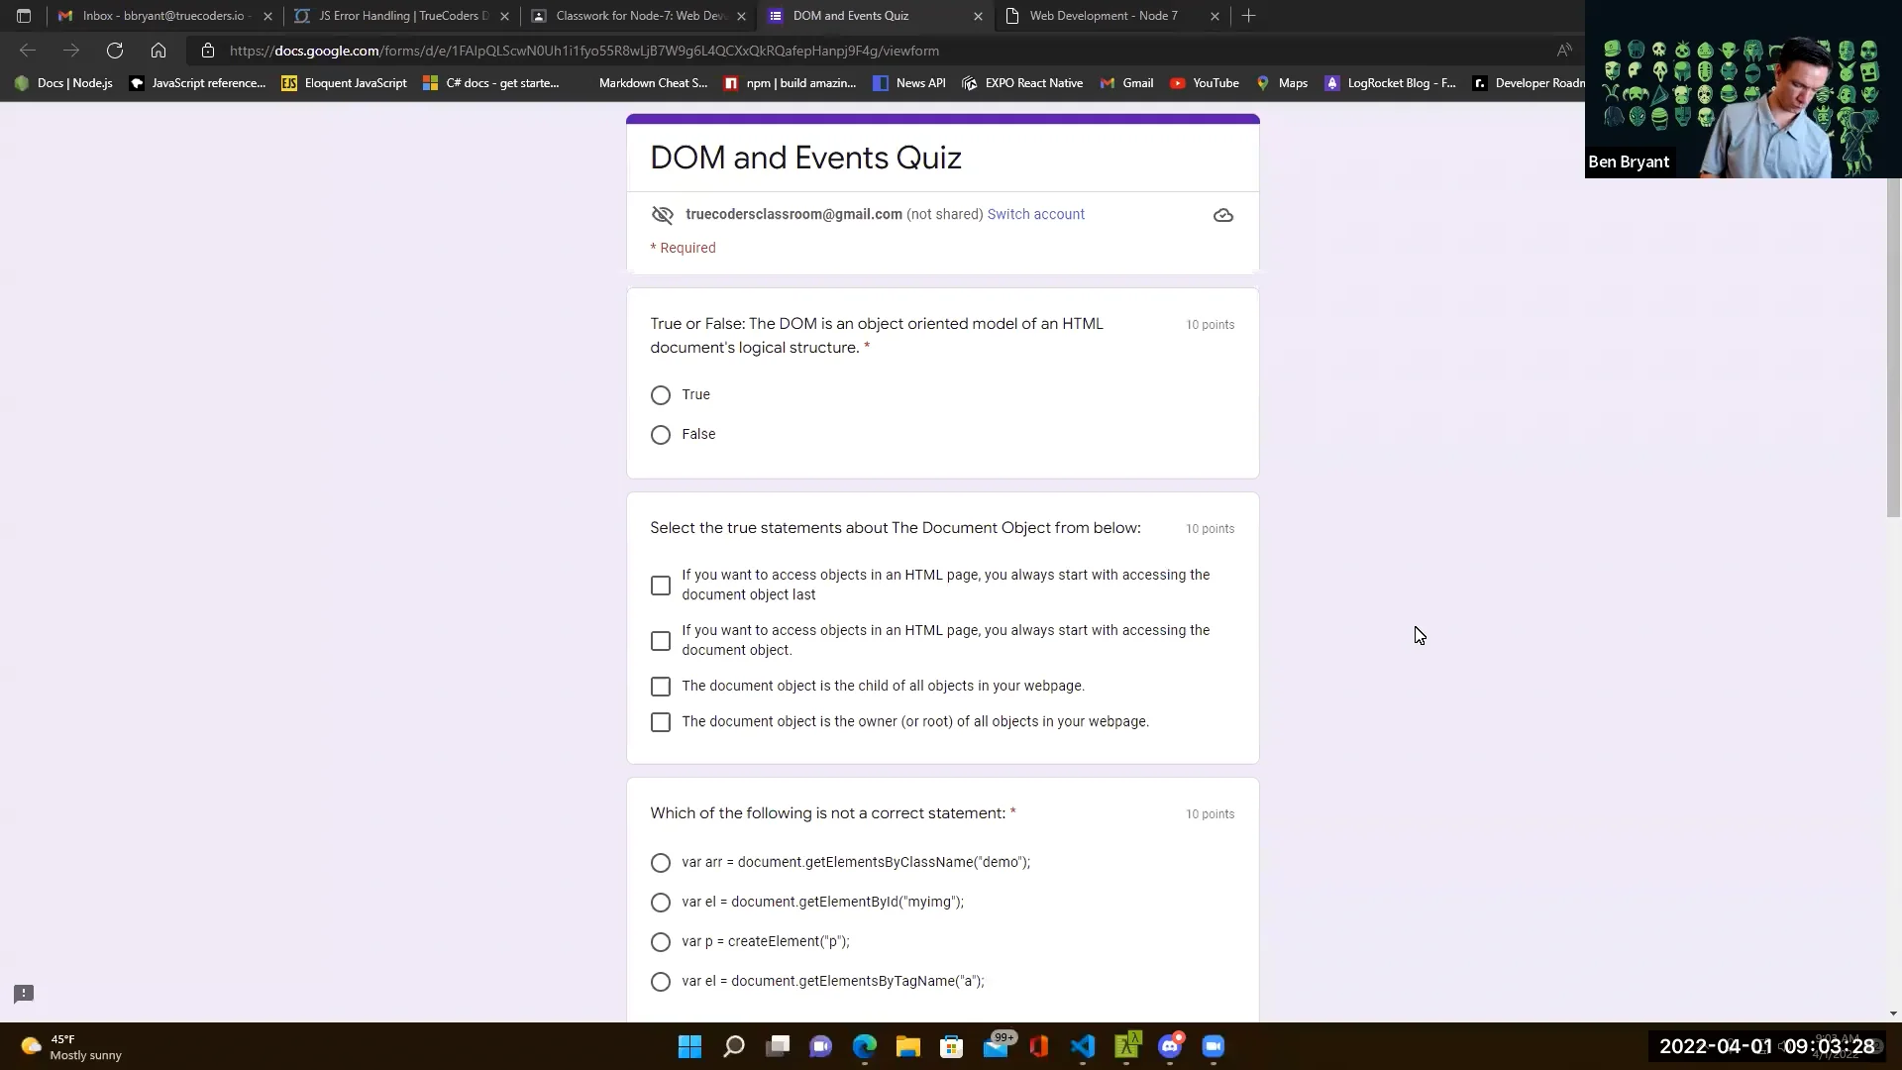This screenshot has width=1902, height=1070.
Task: Open a new browser tab
Action: point(1247,16)
